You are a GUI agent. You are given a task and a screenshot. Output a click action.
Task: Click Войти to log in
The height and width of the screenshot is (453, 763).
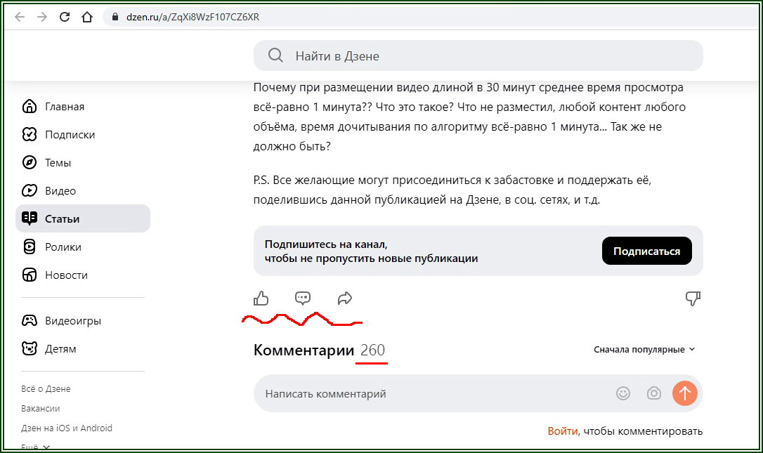562,433
